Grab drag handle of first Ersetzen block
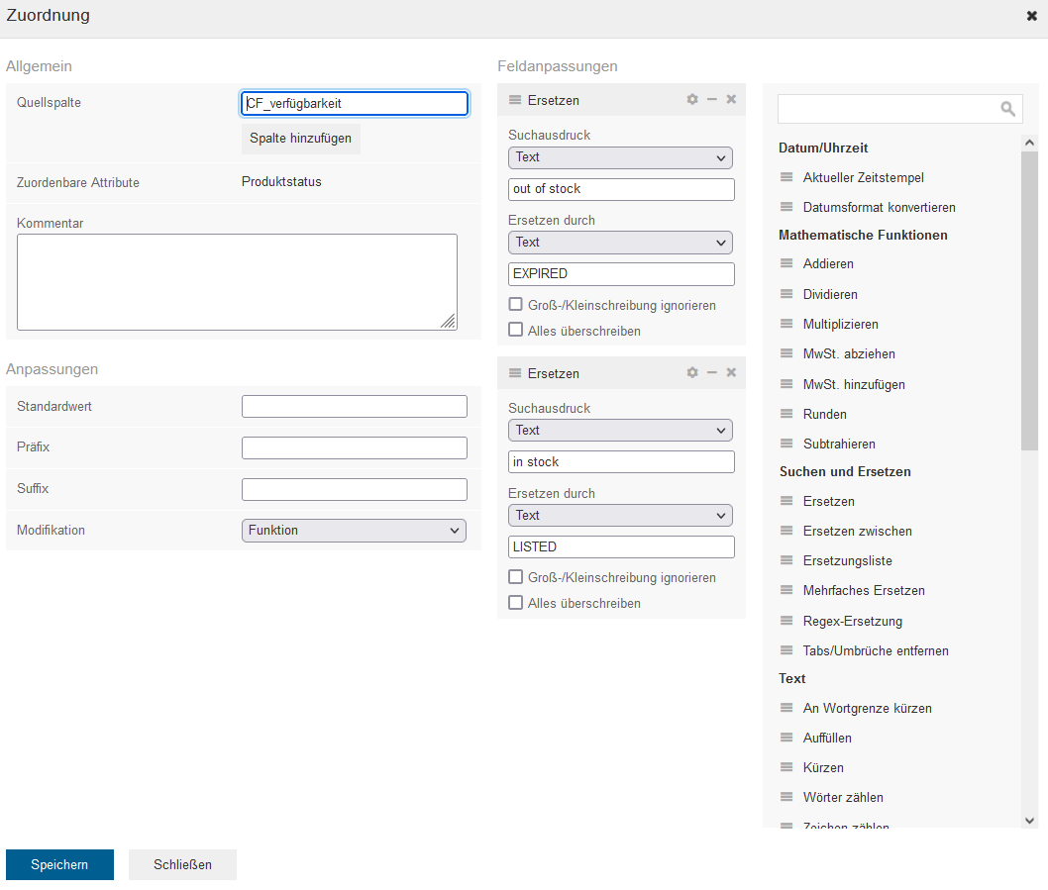The height and width of the screenshot is (890, 1048). (x=515, y=100)
